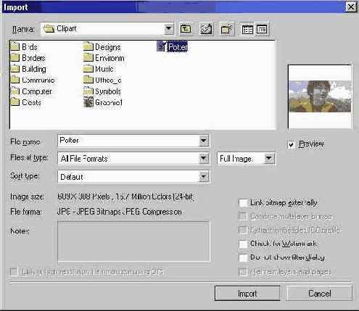
Task: Enable Link bitmap externally option
Action: (x=243, y=203)
